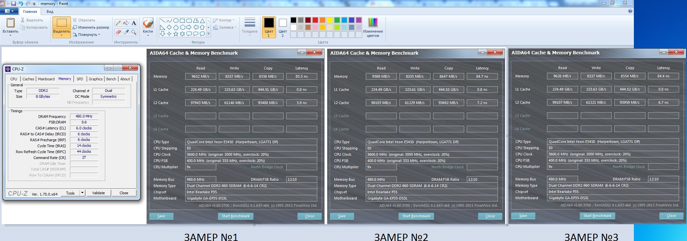Open the Bench tab in CPU-Z

tap(111, 79)
